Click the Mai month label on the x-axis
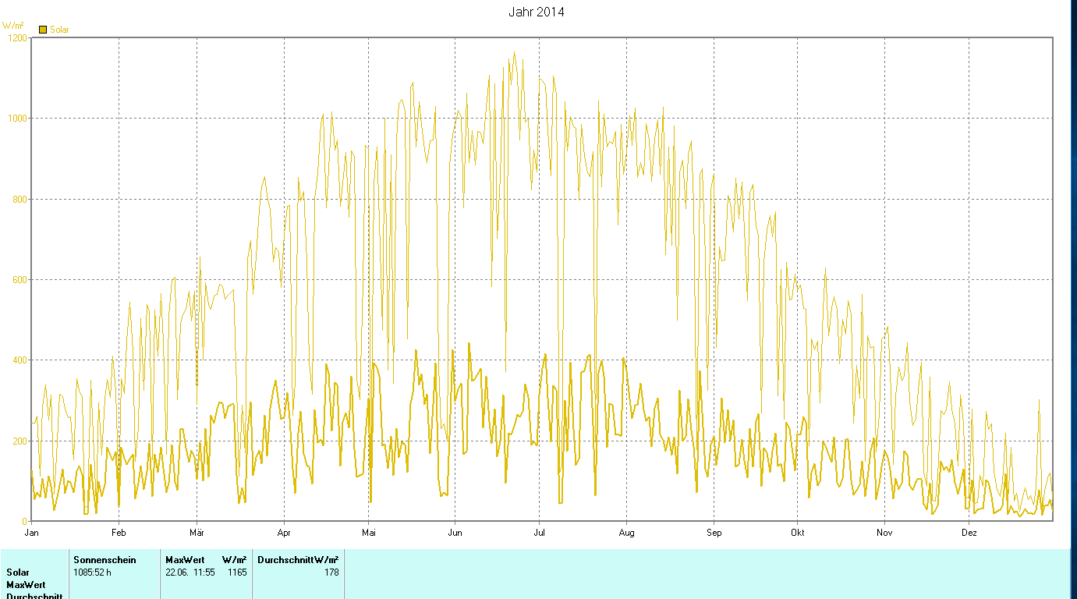1077x599 pixels. pos(369,533)
